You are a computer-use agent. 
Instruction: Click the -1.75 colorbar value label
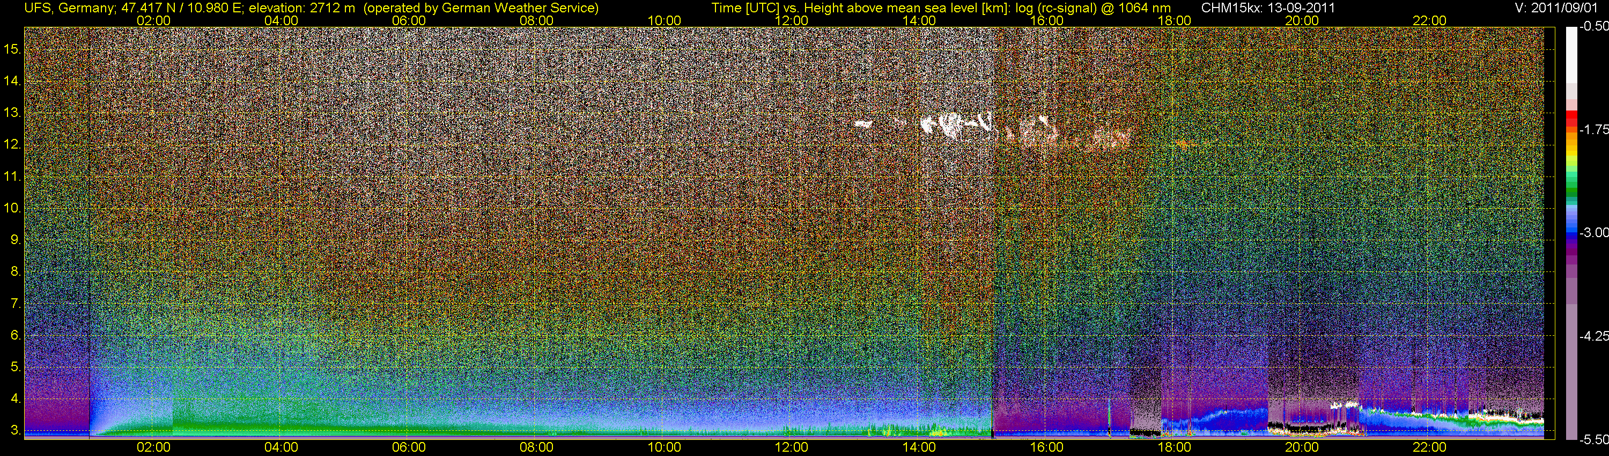click(1593, 129)
